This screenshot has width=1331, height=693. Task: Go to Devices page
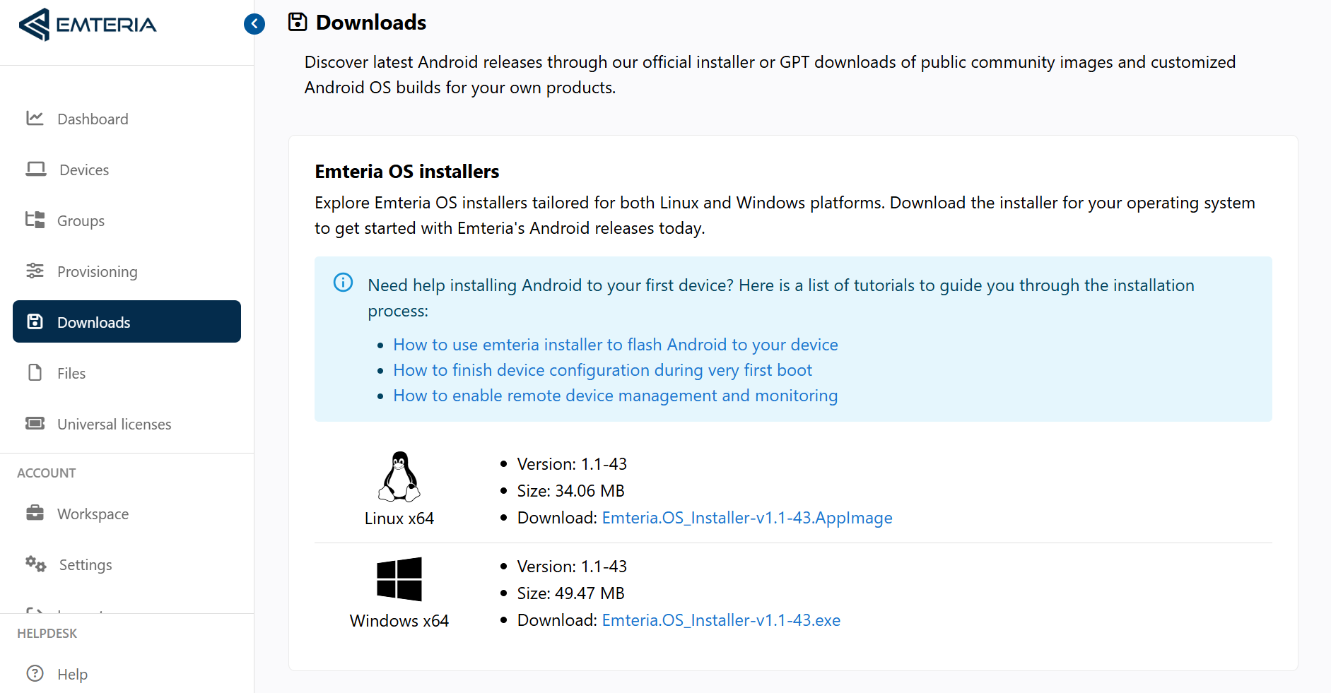click(x=127, y=170)
